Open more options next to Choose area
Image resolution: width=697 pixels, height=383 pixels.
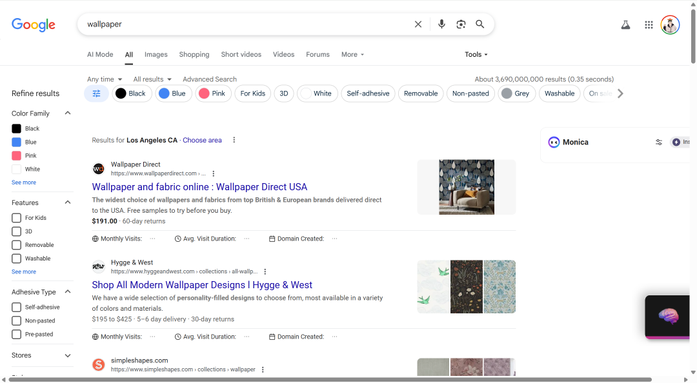pyautogui.click(x=234, y=140)
